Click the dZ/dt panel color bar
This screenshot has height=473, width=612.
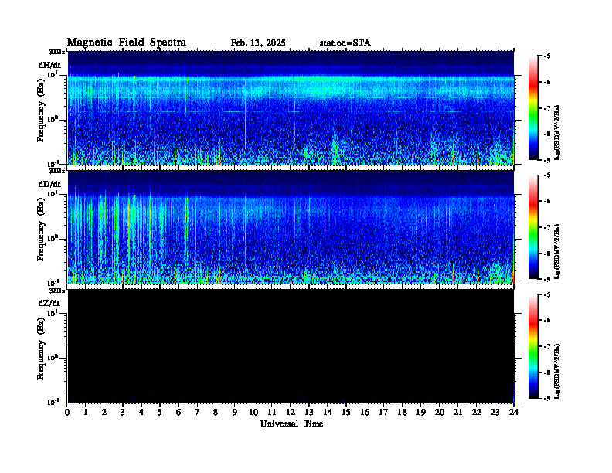coord(533,346)
